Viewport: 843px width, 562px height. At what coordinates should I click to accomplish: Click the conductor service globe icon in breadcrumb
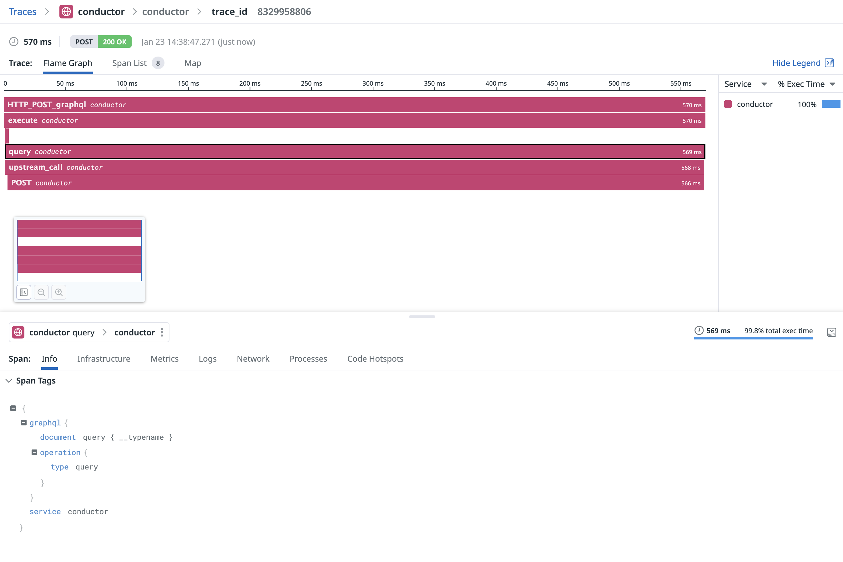pos(66,12)
